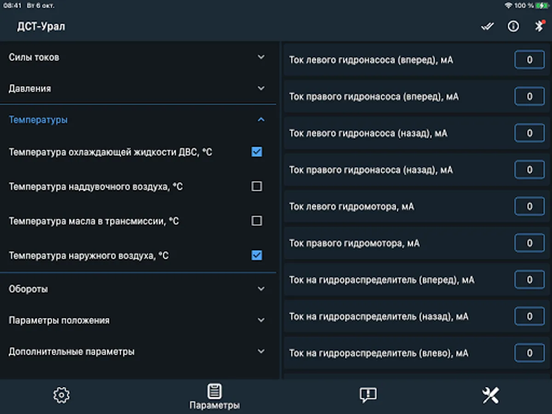The image size is (552, 414).
Task: Select the Параметры tab
Action: (214, 397)
